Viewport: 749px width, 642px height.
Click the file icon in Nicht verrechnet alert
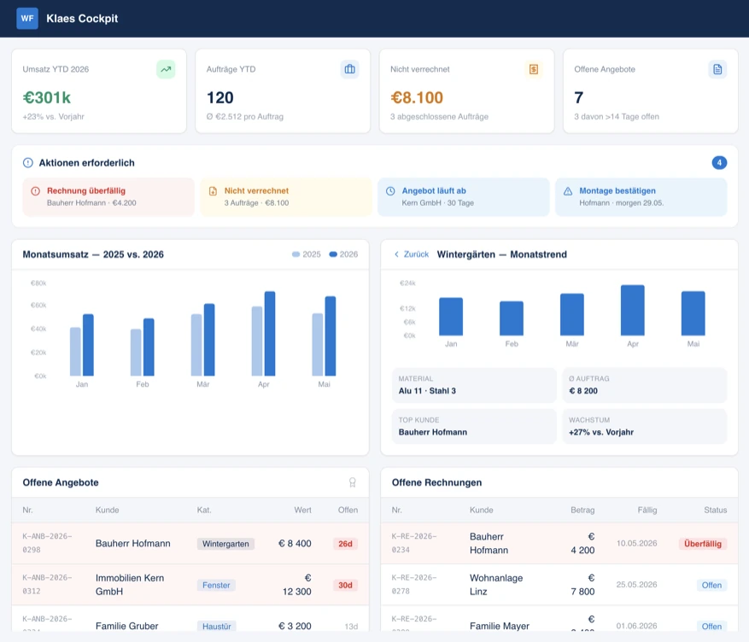point(213,191)
